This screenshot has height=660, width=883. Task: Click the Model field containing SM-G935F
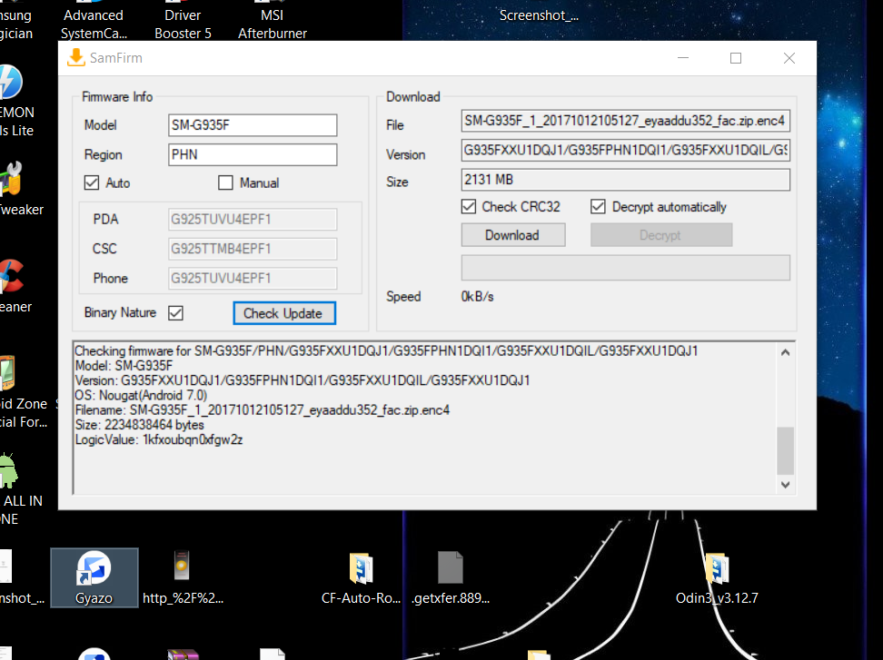pyautogui.click(x=253, y=125)
